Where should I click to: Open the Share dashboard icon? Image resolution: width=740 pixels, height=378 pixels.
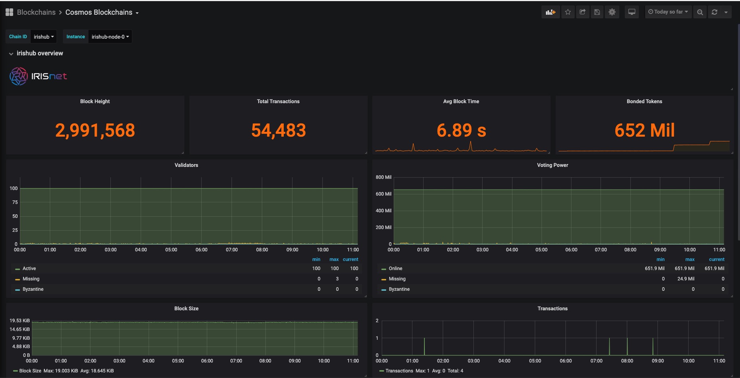(x=582, y=12)
